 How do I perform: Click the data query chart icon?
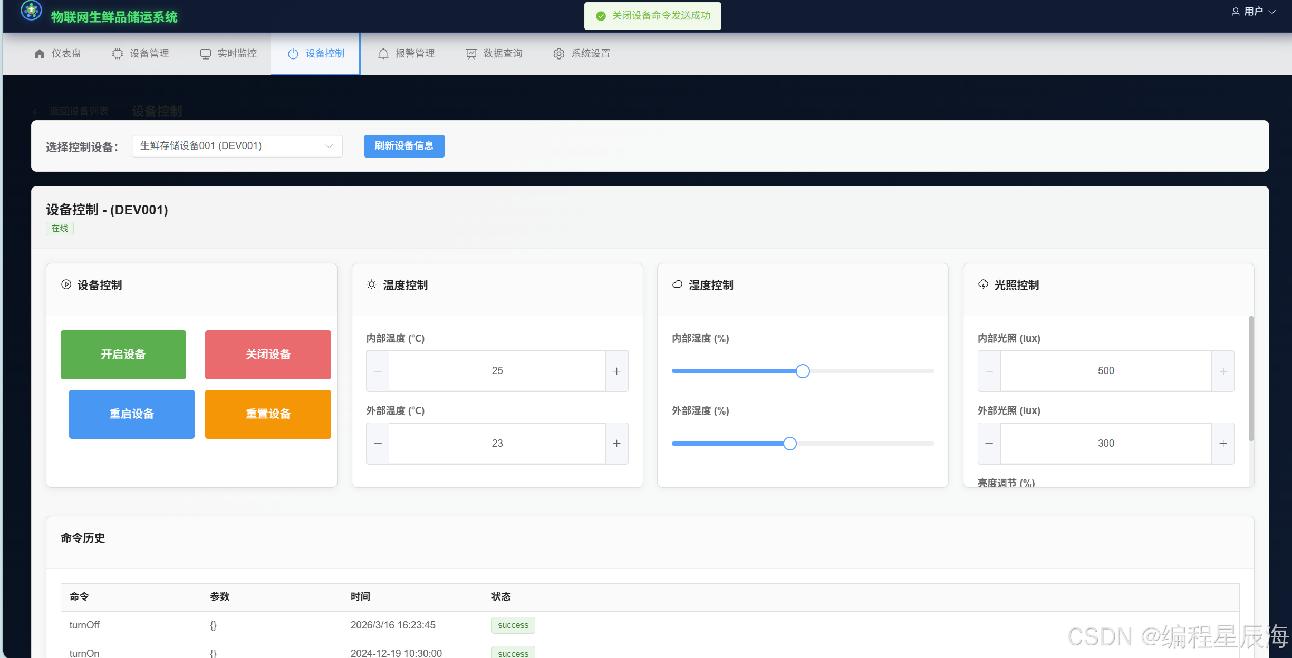(x=471, y=54)
